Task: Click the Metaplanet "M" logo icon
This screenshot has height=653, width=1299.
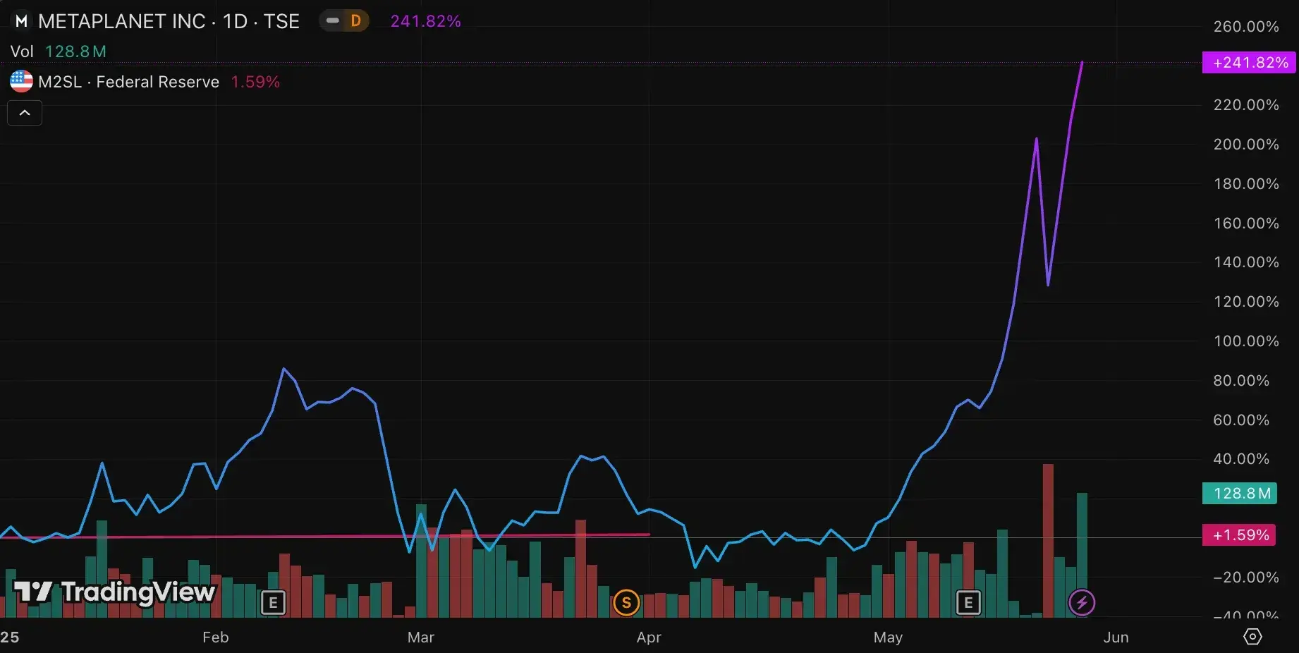Action: [x=20, y=20]
